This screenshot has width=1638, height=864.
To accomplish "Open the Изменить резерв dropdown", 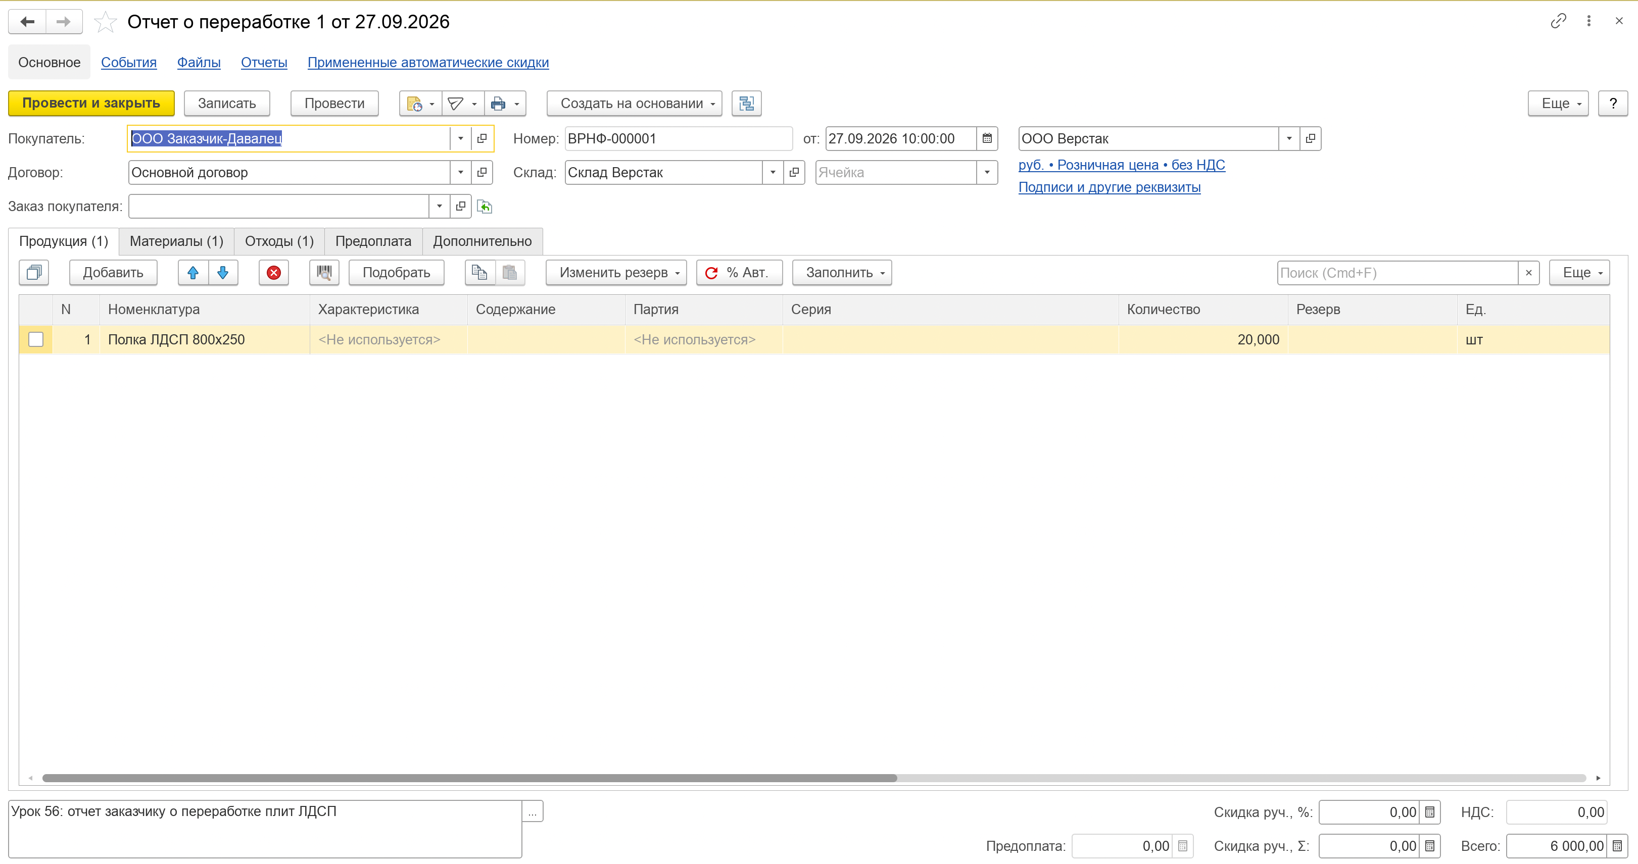I will (x=616, y=273).
